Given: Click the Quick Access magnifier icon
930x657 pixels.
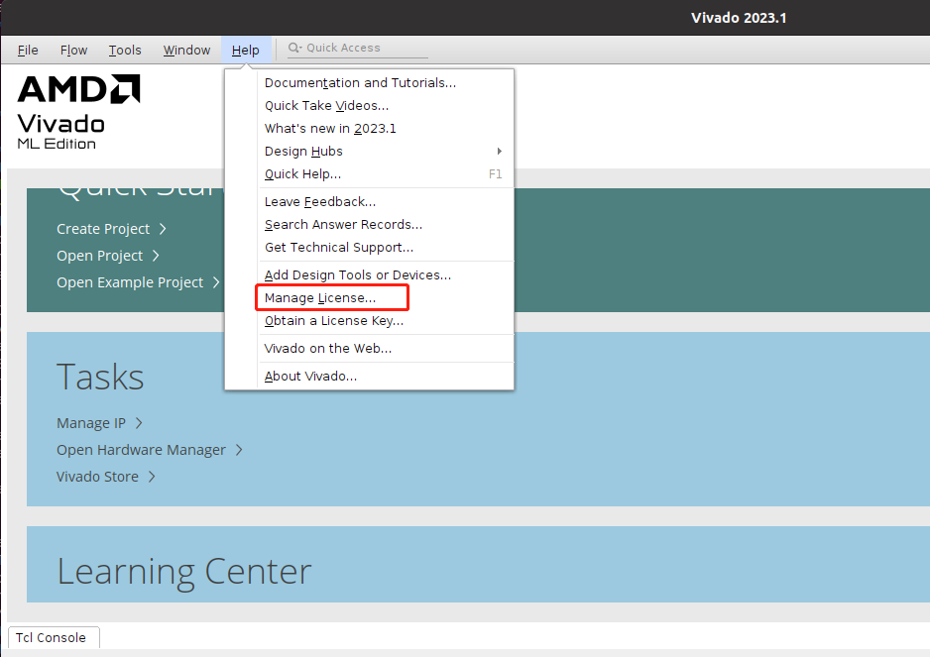Looking at the screenshot, I should [x=294, y=48].
